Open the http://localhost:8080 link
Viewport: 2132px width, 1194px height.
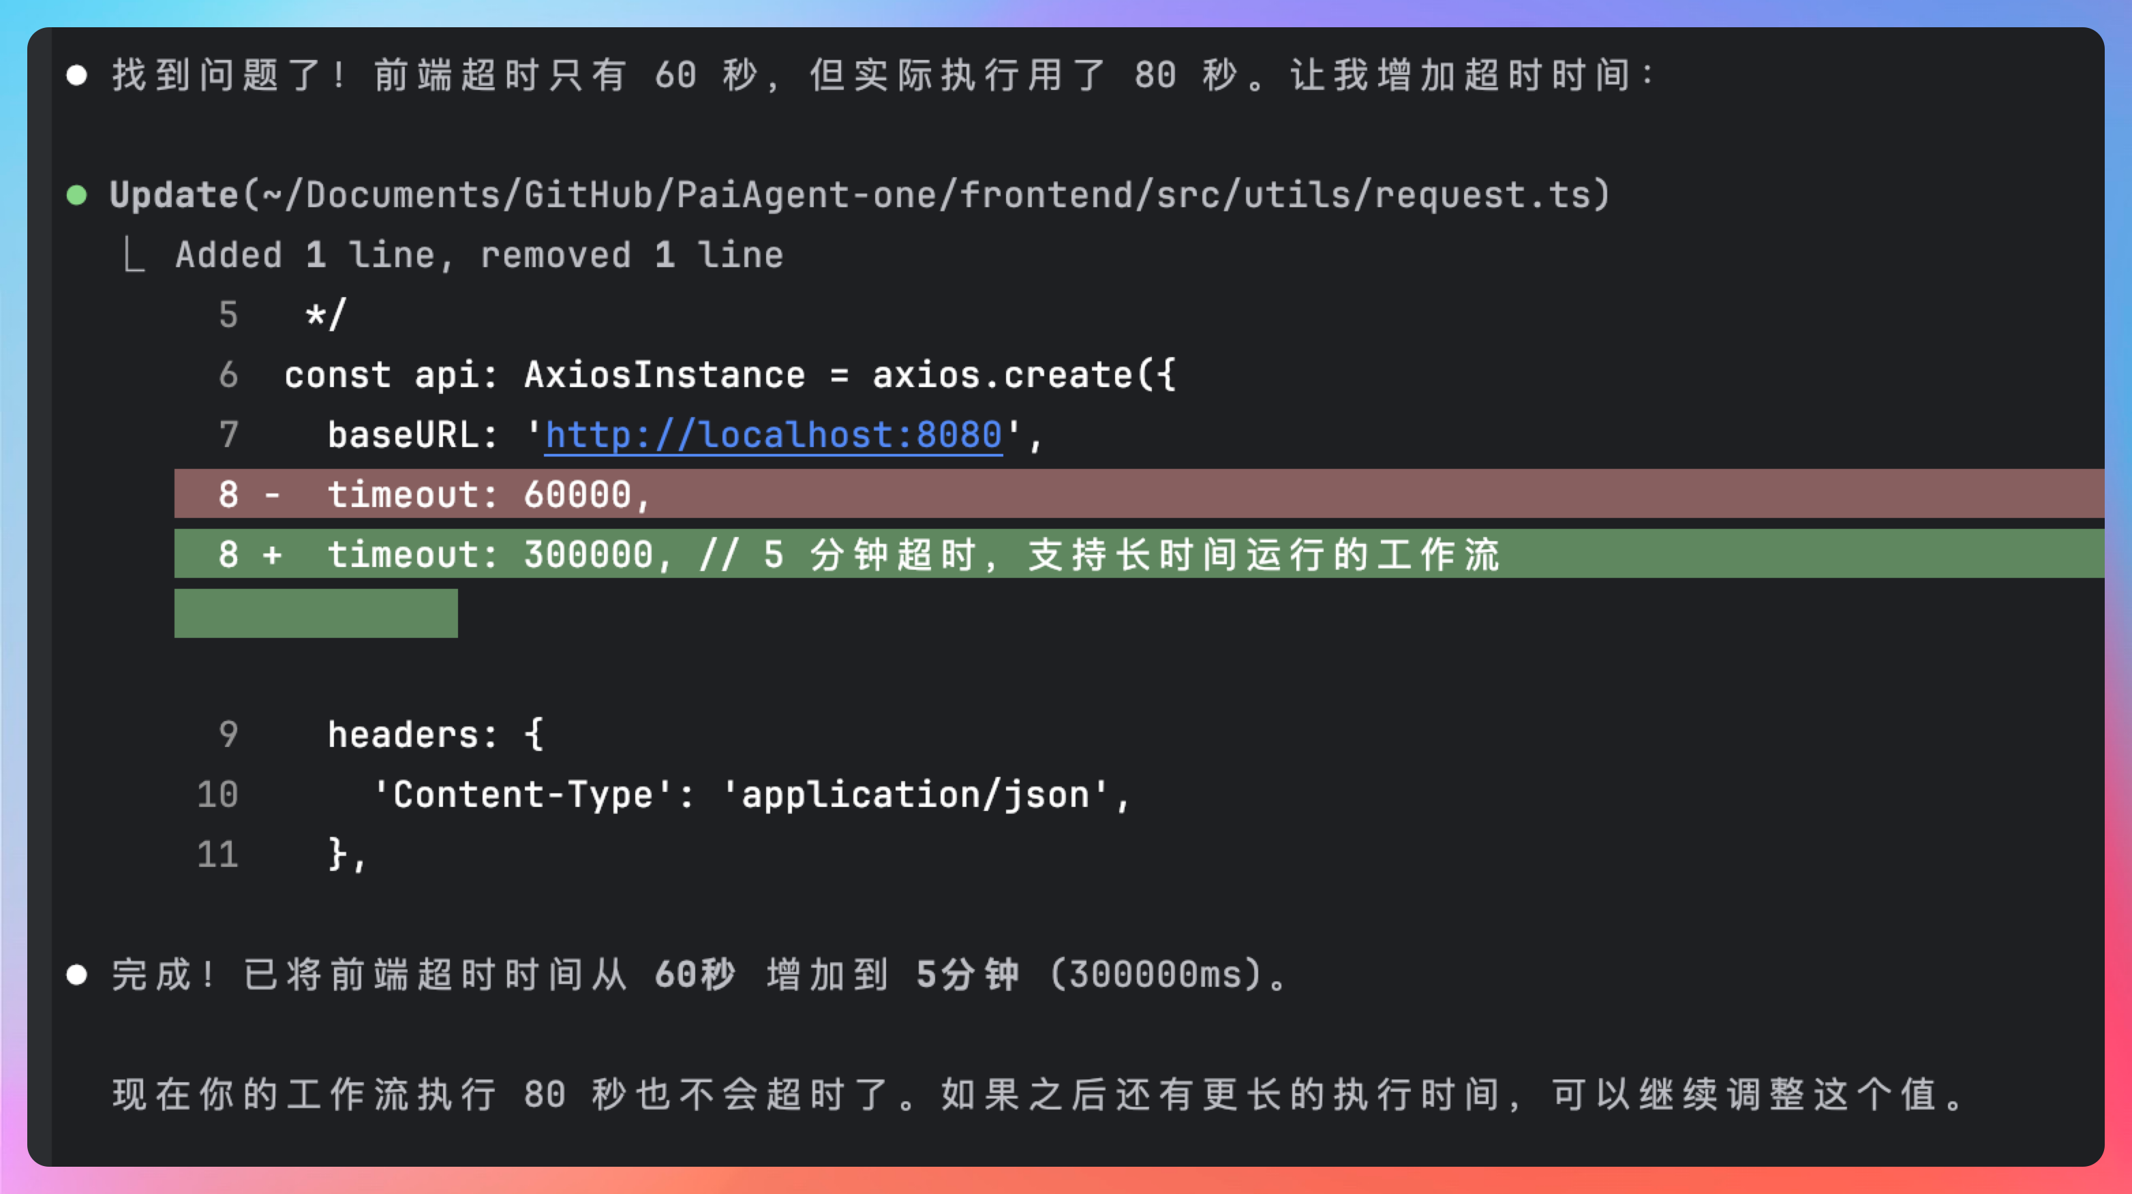click(x=773, y=435)
